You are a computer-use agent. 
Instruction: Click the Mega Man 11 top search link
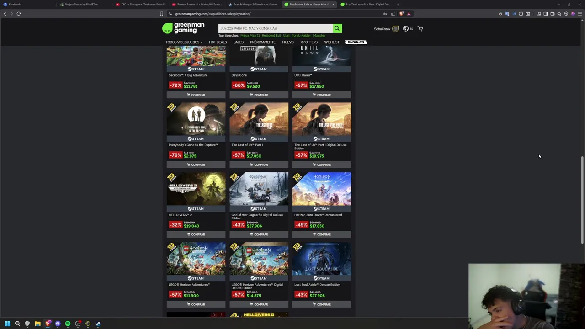[250, 36]
